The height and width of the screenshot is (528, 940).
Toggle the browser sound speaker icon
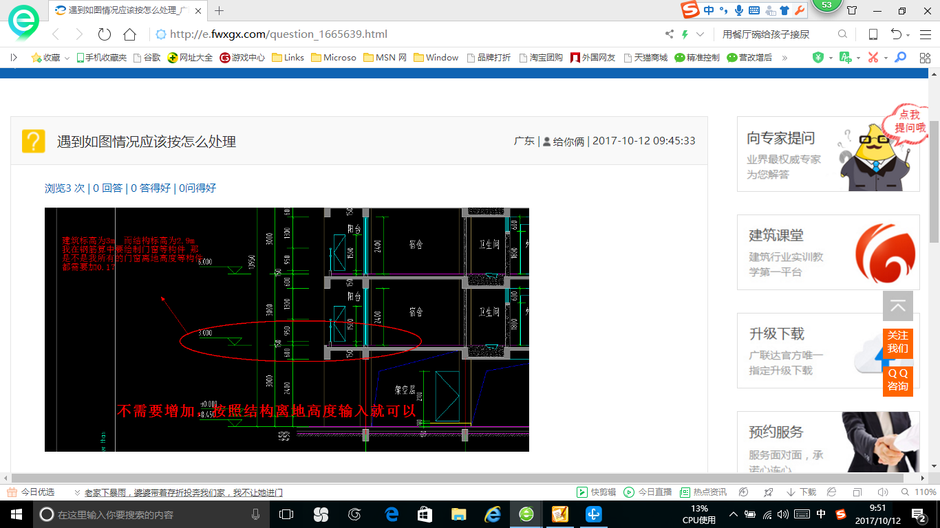(x=883, y=492)
